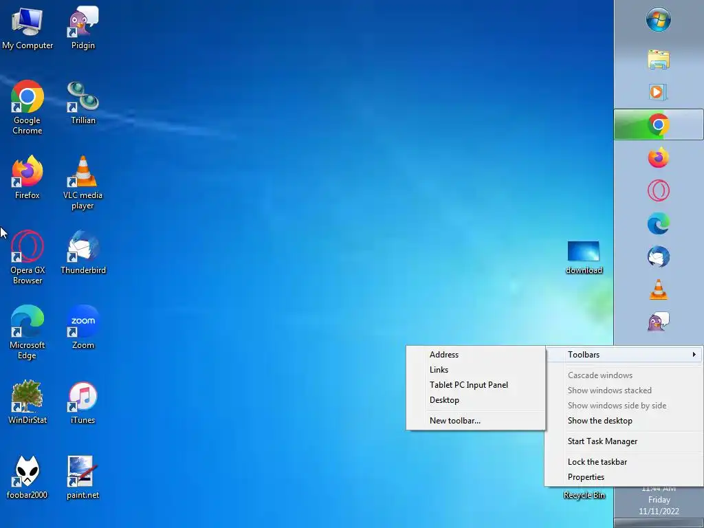Select the Pidgin desktop shortcut
This screenshot has width=704, height=528.
pyautogui.click(x=83, y=27)
